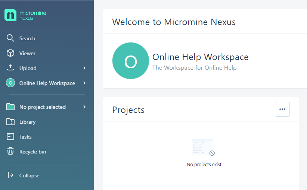Click the Projects panel heading
This screenshot has height=190, width=307.
coord(128,110)
